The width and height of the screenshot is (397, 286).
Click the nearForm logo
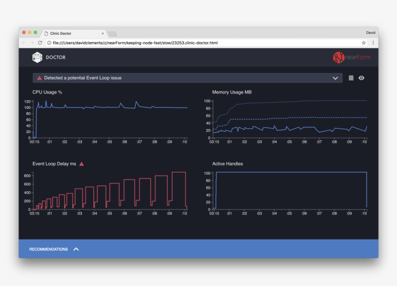click(x=351, y=57)
